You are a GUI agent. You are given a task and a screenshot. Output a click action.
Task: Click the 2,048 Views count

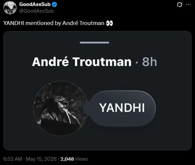pos(74,159)
